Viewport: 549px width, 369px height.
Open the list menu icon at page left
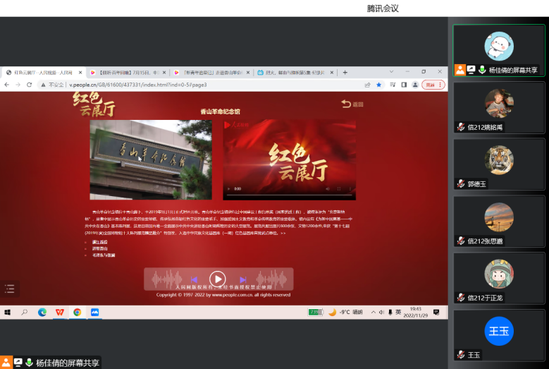point(9,288)
